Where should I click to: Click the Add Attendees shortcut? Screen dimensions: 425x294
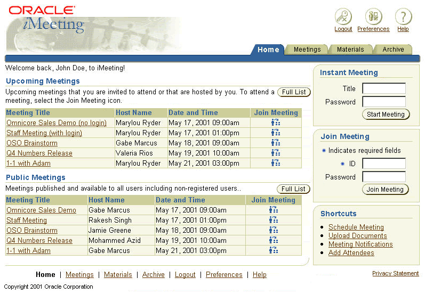pyautogui.click(x=351, y=252)
